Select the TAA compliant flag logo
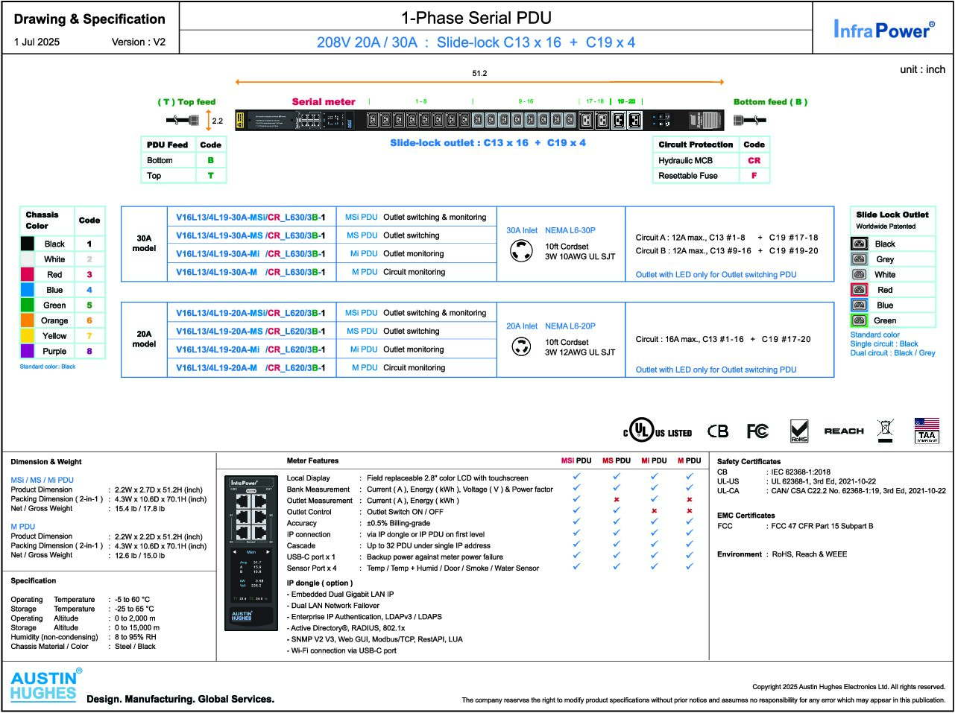Image resolution: width=955 pixels, height=713 pixels. 927,431
